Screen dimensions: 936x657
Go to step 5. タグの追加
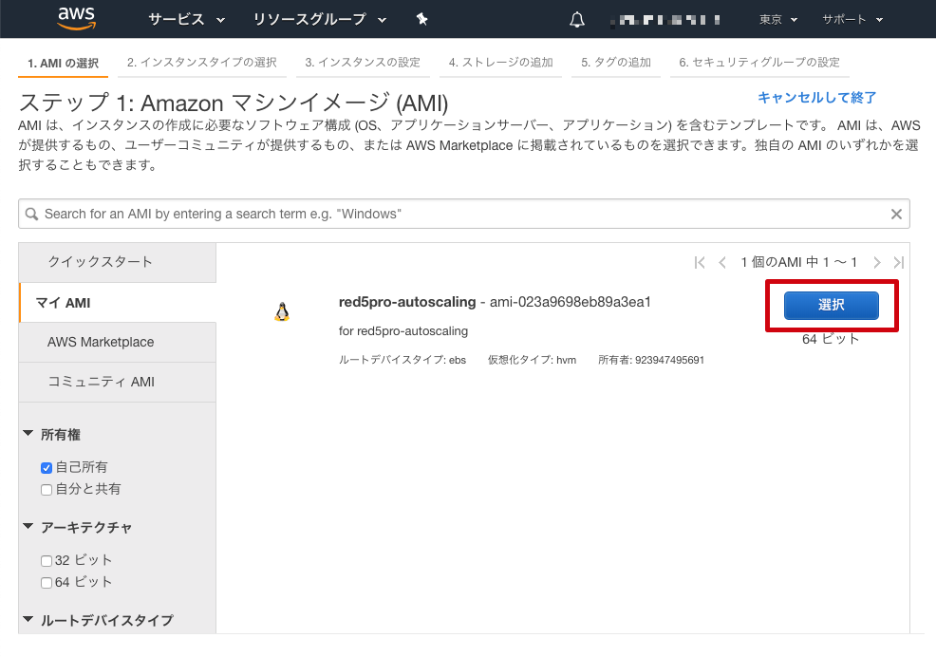pyautogui.click(x=616, y=63)
